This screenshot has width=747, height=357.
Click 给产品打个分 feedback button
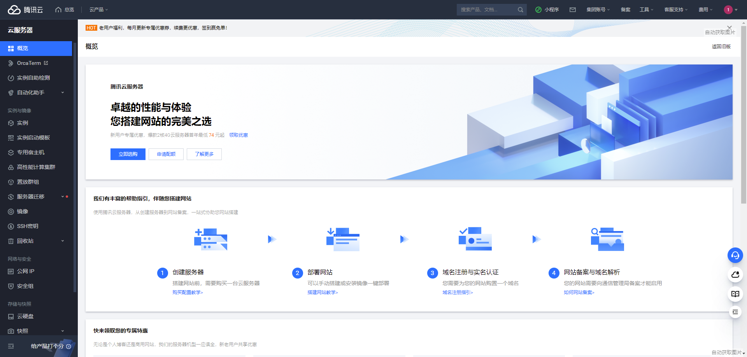click(x=51, y=346)
